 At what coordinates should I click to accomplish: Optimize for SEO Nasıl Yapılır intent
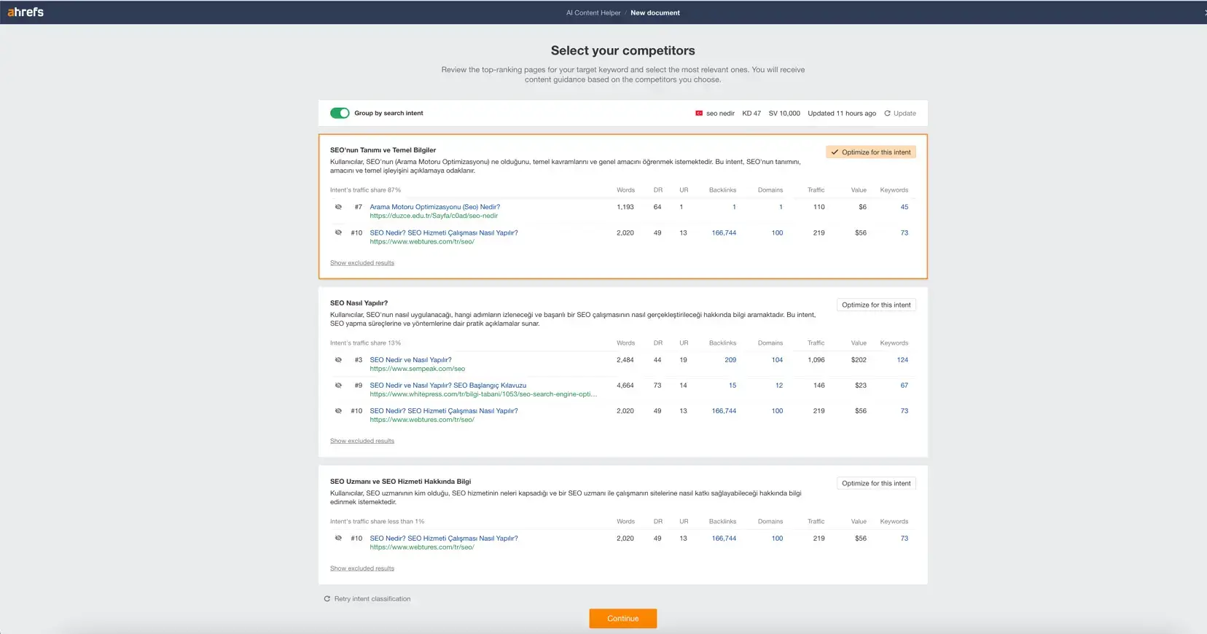point(875,305)
